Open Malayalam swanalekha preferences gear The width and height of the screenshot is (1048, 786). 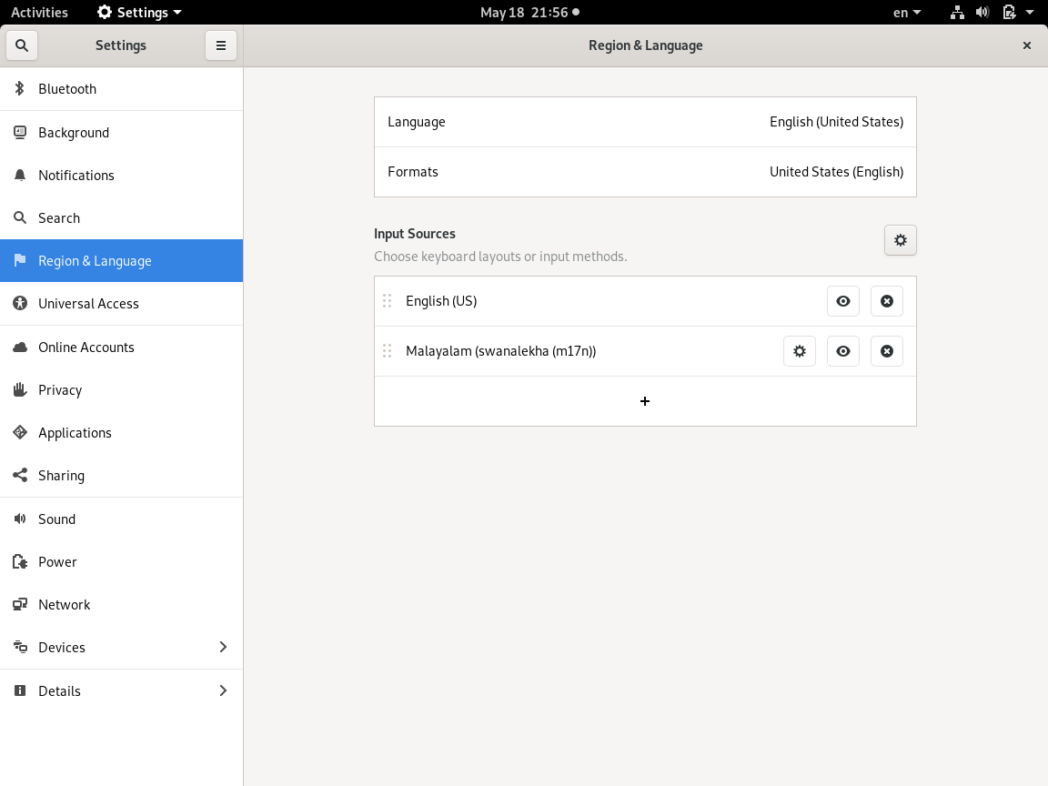(x=799, y=351)
